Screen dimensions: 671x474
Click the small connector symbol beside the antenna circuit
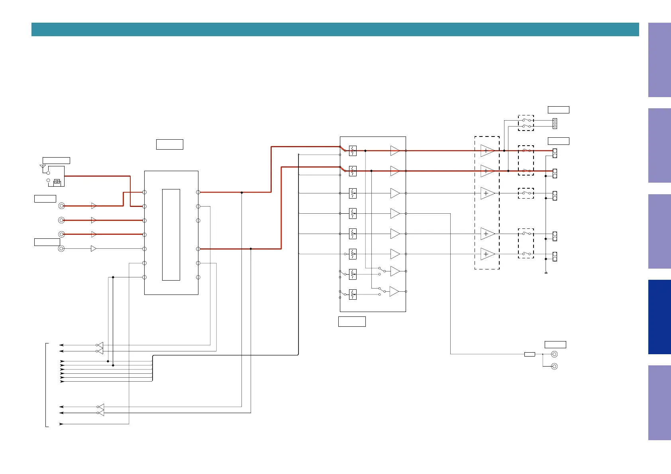click(57, 181)
